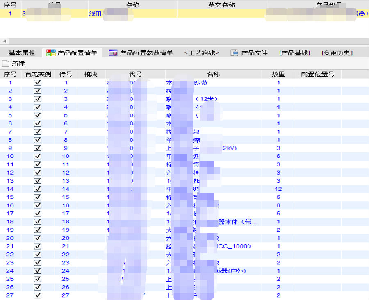Toggle the 有无实例 checkbox in row 9
Viewport: 369px width, 300px height.
(x=38, y=148)
